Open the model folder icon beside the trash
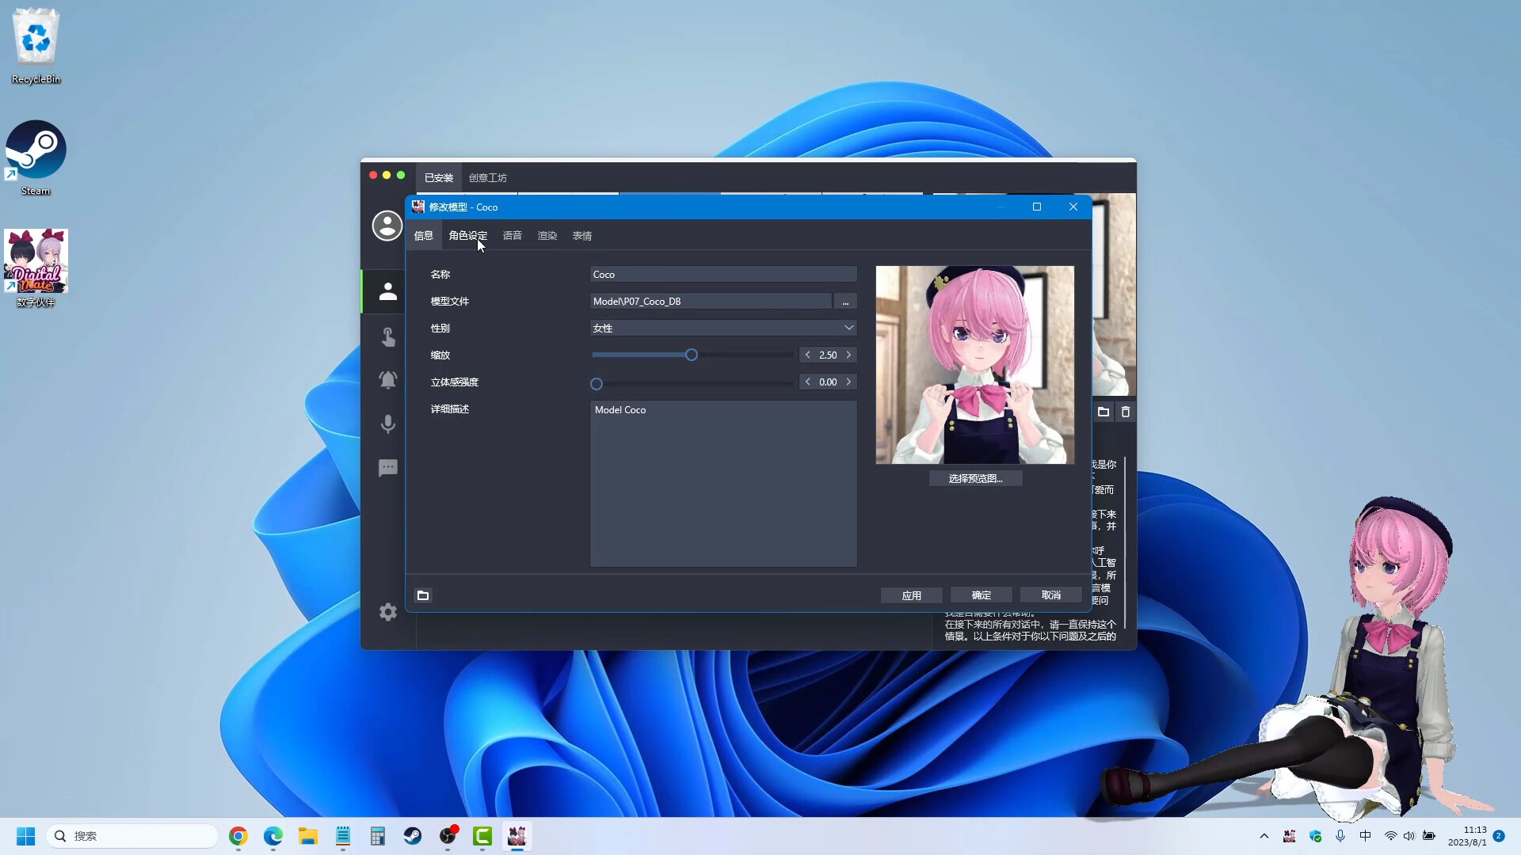The width and height of the screenshot is (1521, 855). (x=1103, y=412)
